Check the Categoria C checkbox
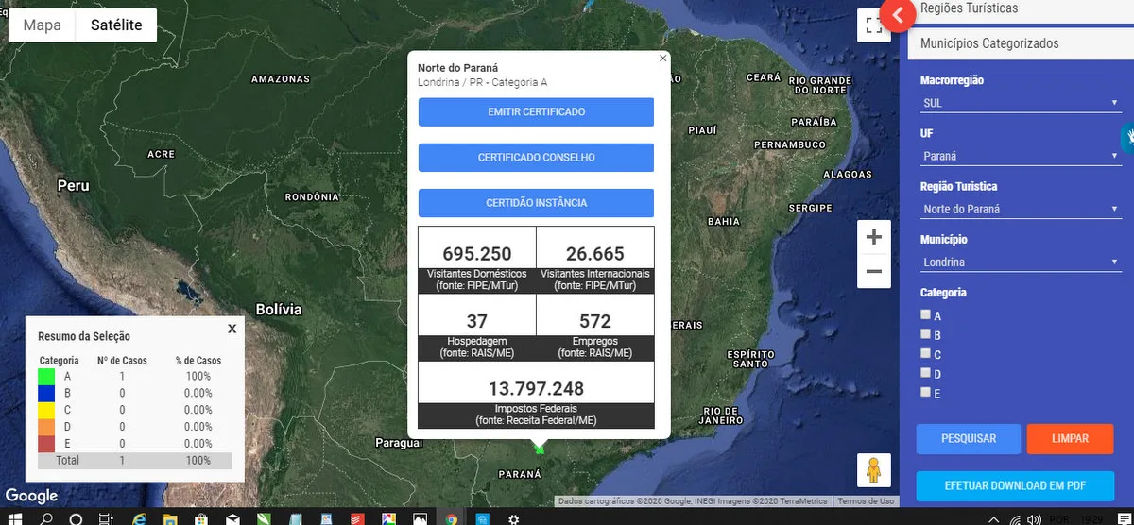Image resolution: width=1134 pixels, height=525 pixels. click(x=925, y=354)
